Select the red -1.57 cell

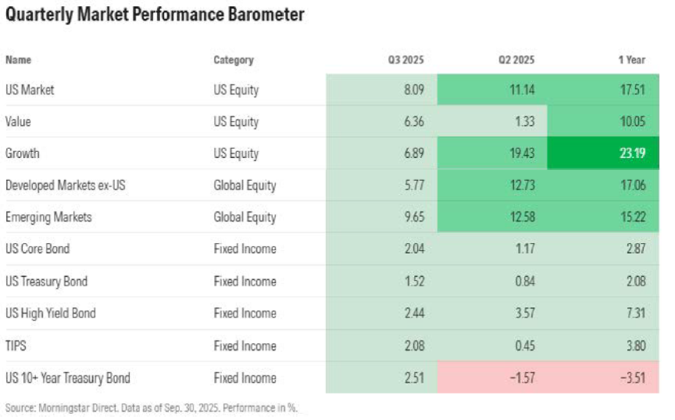(493, 378)
